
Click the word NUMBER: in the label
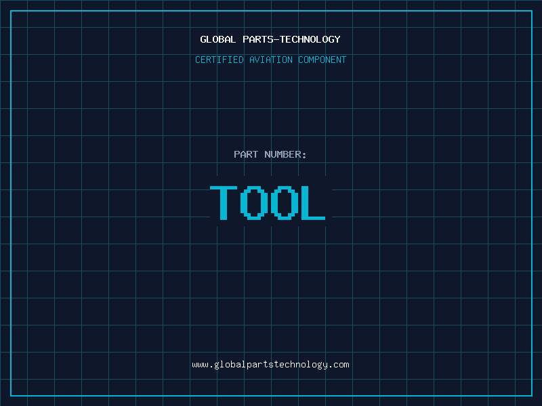285,155
